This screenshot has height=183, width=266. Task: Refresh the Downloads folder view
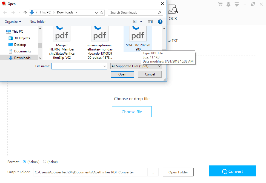(x=102, y=13)
